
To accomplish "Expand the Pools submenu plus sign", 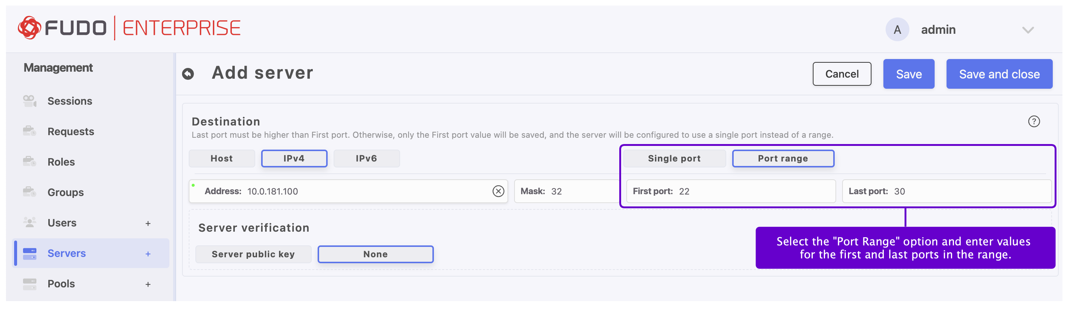I will pos(148,284).
